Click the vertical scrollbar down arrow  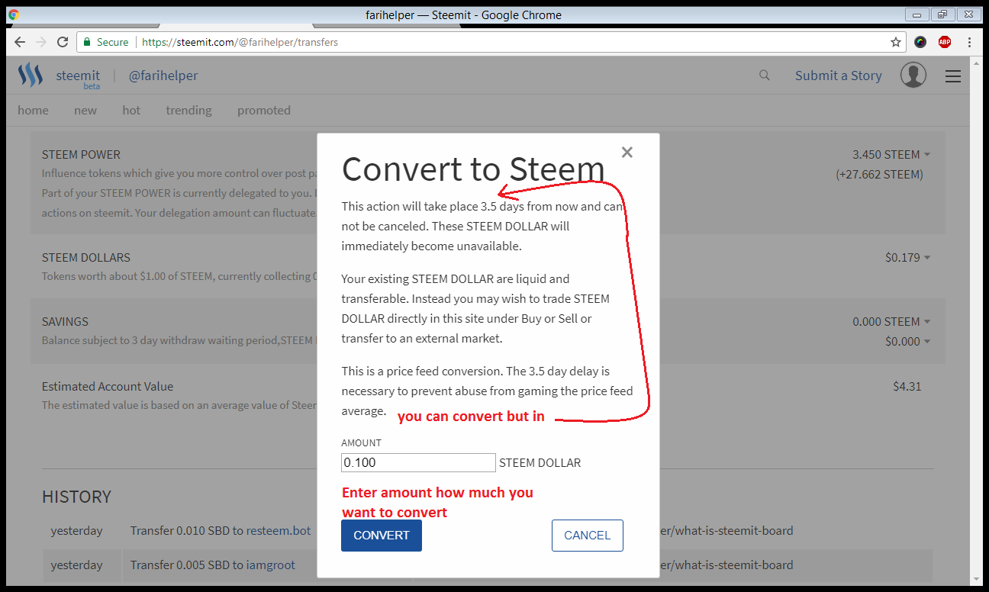(x=976, y=578)
